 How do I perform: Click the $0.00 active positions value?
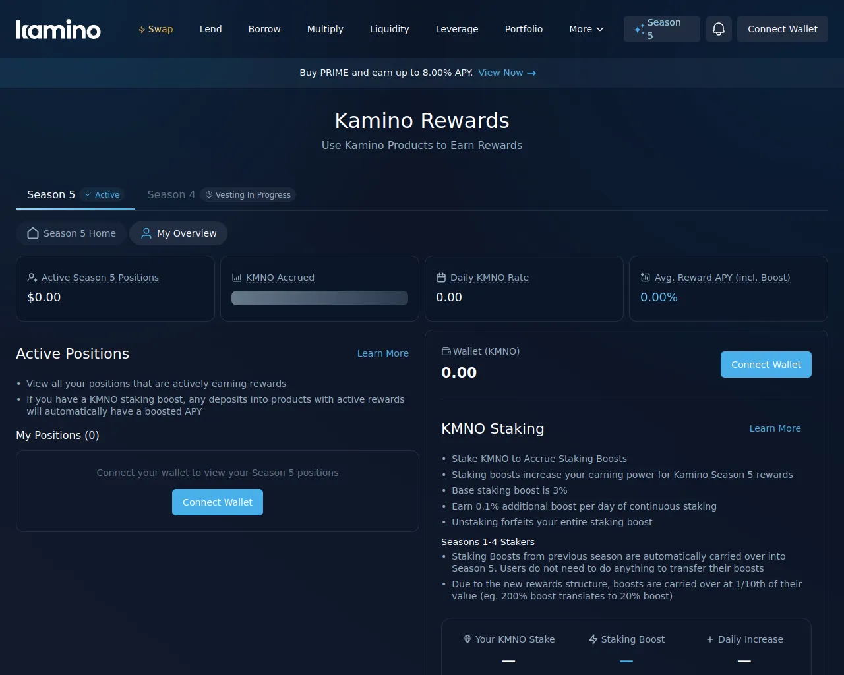pos(44,297)
